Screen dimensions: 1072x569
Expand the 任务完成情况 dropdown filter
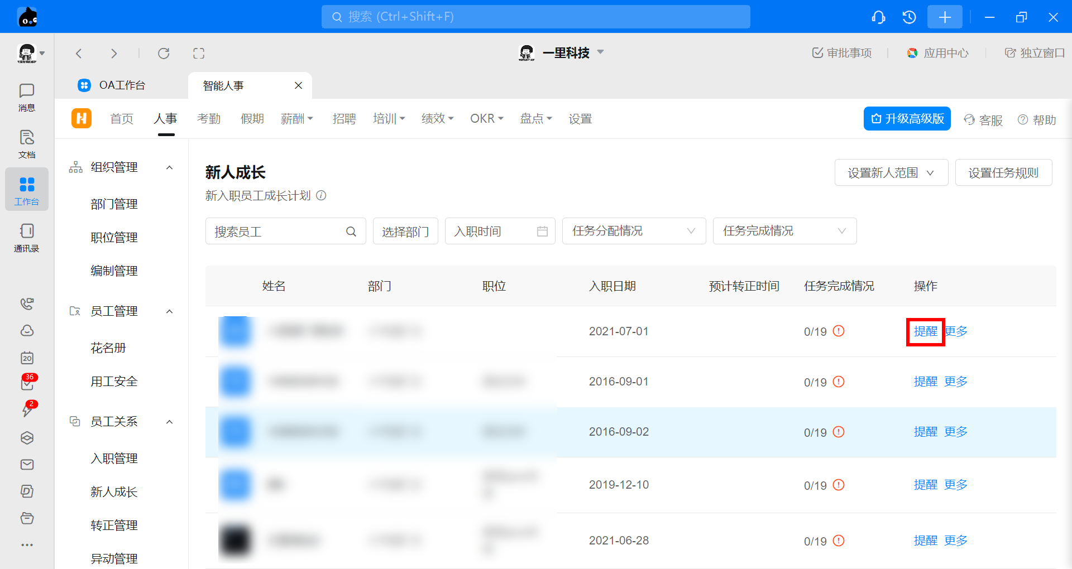point(784,231)
